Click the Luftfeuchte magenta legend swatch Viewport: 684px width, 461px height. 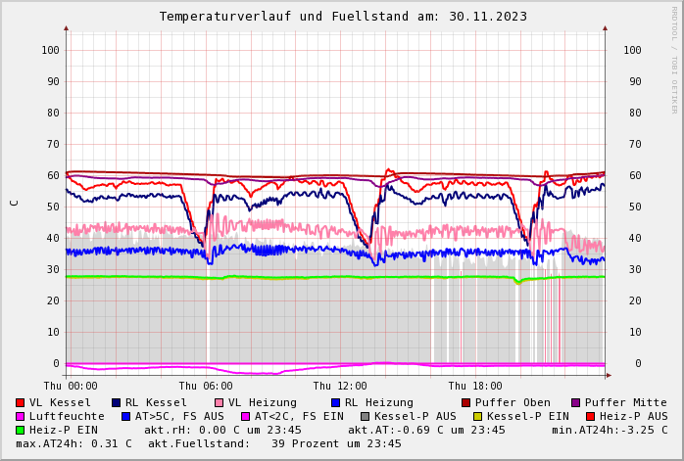[x=20, y=417]
